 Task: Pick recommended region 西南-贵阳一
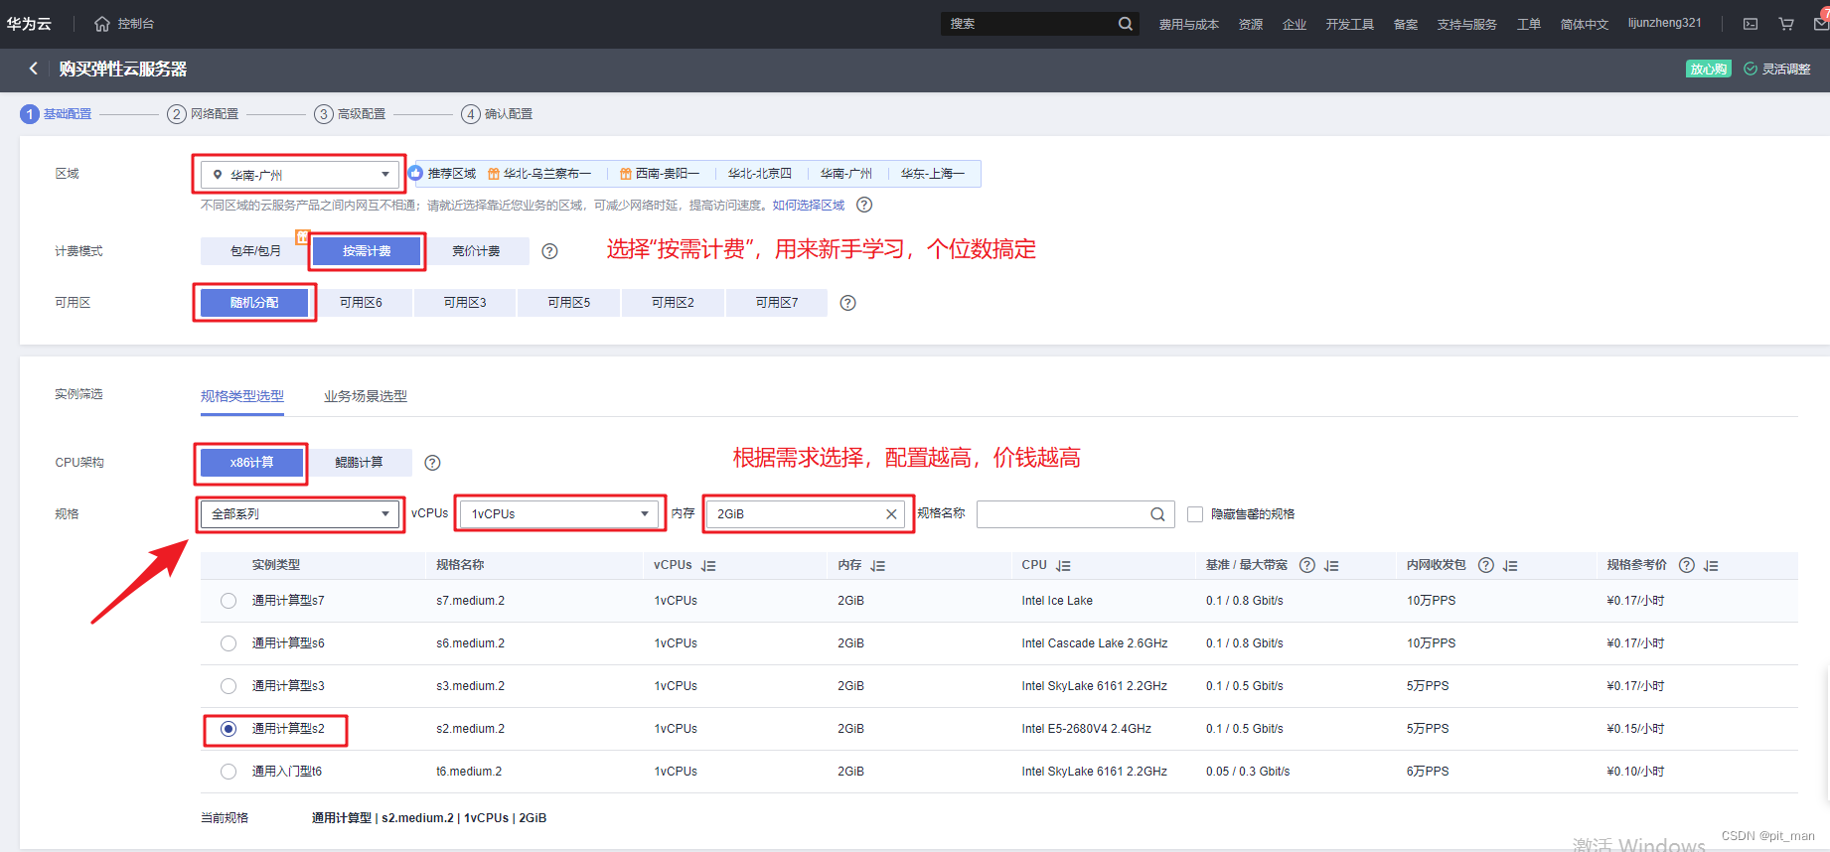pos(660,174)
